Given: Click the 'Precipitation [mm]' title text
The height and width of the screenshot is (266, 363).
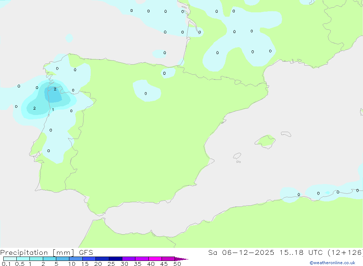Looking at the screenshot, I should (37, 253).
